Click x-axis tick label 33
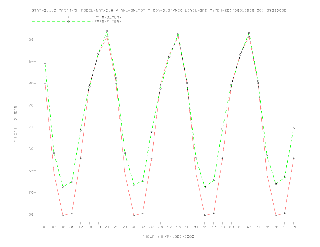320x247 pixels. [143, 227]
